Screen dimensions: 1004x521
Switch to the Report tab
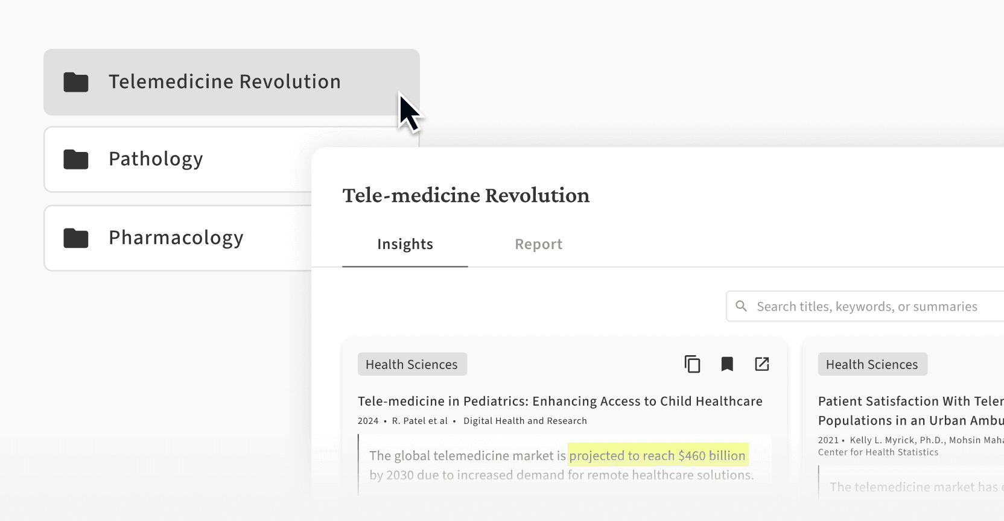pyautogui.click(x=538, y=244)
